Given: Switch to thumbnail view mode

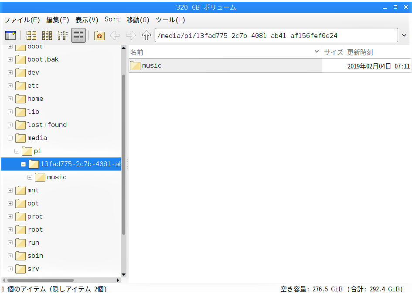Looking at the screenshot, I should pyautogui.click(x=47, y=35).
